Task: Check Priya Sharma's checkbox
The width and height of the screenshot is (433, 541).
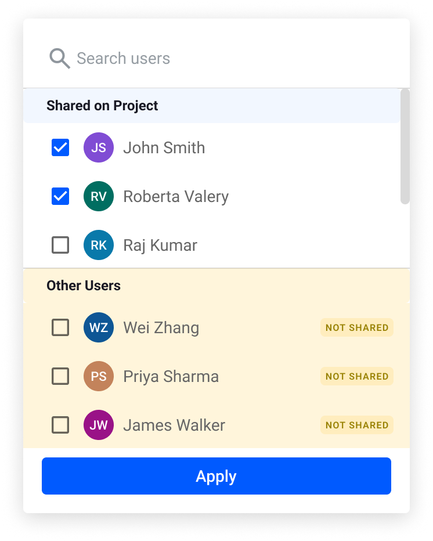Action: pyautogui.click(x=60, y=376)
